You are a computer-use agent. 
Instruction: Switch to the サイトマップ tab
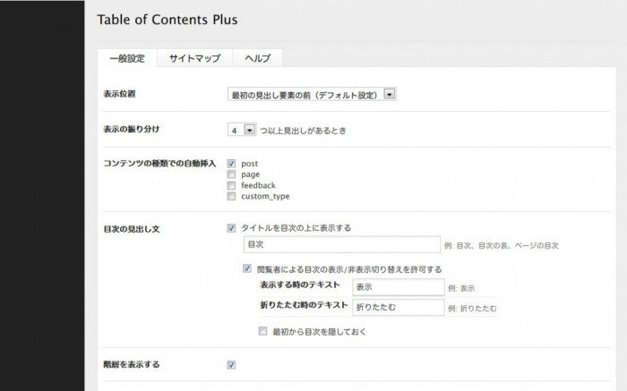click(194, 58)
